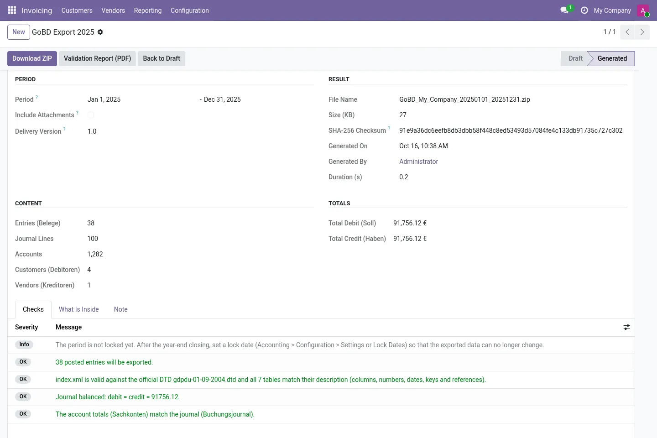Show help tooltip for Period
Image resolution: width=657 pixels, height=438 pixels.
click(x=36, y=97)
